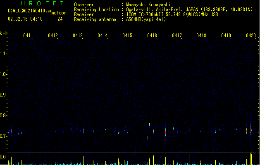Click the strong meteor echo at 0420

pyautogui.click(x=251, y=130)
